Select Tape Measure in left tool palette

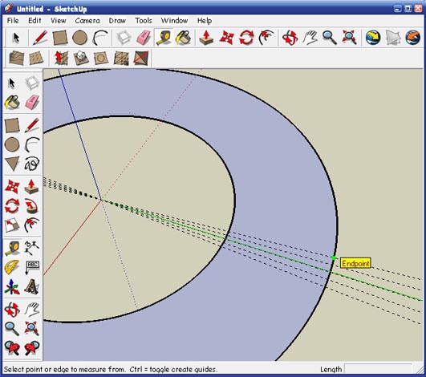[12, 248]
